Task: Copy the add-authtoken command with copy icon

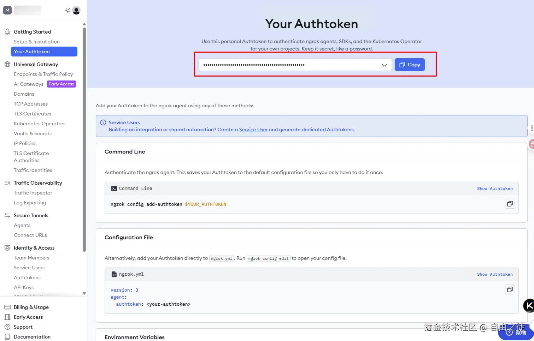Action: tap(510, 204)
